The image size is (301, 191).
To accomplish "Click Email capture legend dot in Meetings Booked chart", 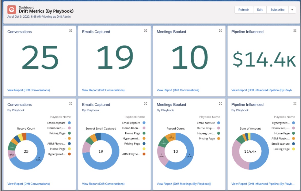I will pyautogui.click(x=218, y=123).
